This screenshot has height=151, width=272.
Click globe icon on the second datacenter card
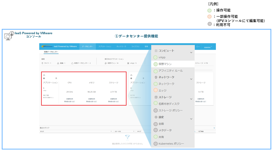point(131,78)
